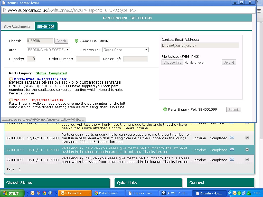Click the Outlook icon in system tray

pos(234,193)
